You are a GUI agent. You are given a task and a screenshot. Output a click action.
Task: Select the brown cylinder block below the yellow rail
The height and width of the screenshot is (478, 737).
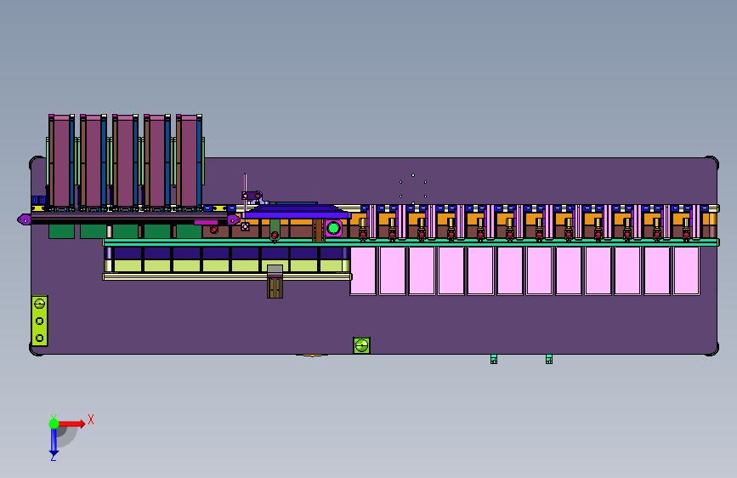click(275, 287)
